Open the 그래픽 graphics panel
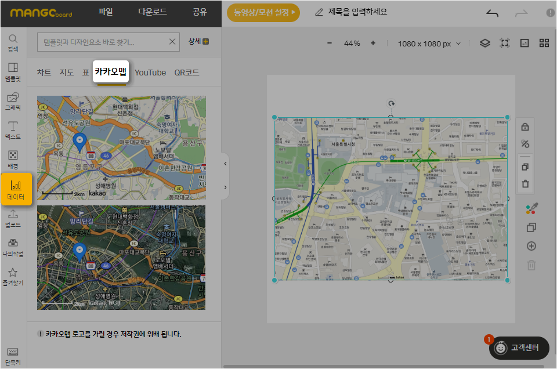557x369 pixels. coord(13,101)
